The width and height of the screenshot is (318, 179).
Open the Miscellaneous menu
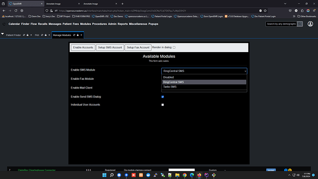pos(138,24)
